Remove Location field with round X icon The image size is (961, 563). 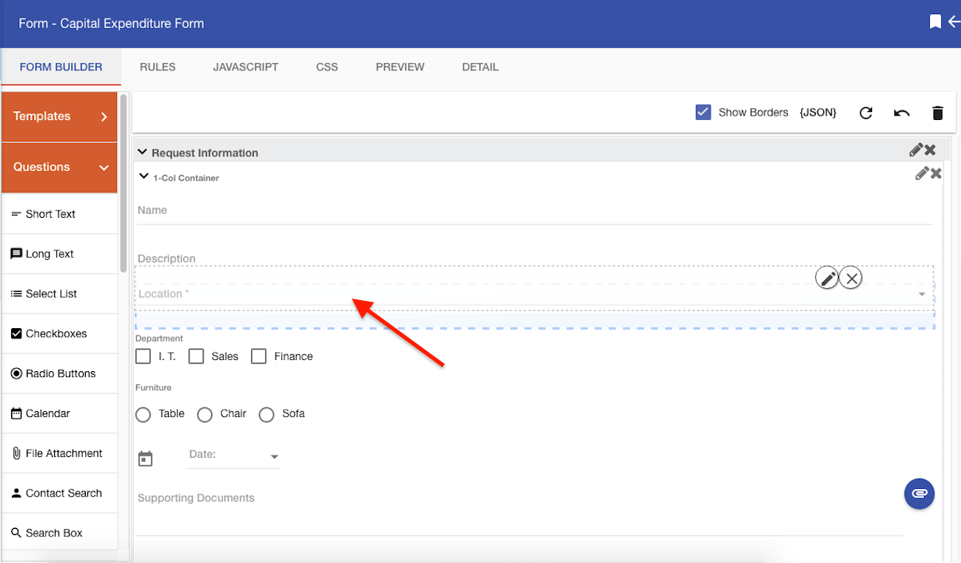coord(851,279)
